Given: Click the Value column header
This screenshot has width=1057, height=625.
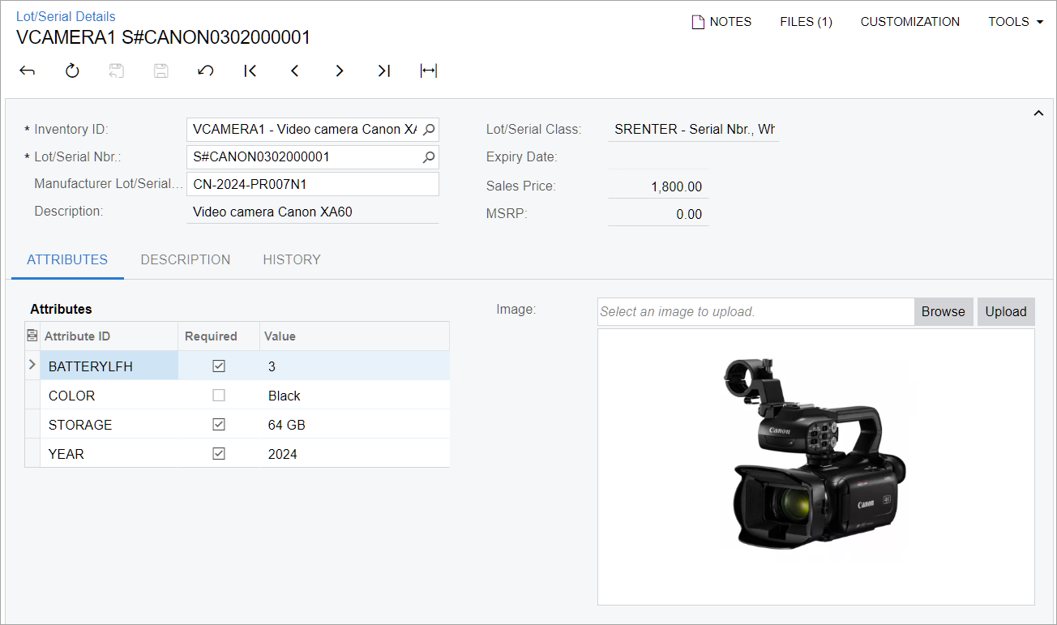Looking at the screenshot, I should tap(355, 336).
